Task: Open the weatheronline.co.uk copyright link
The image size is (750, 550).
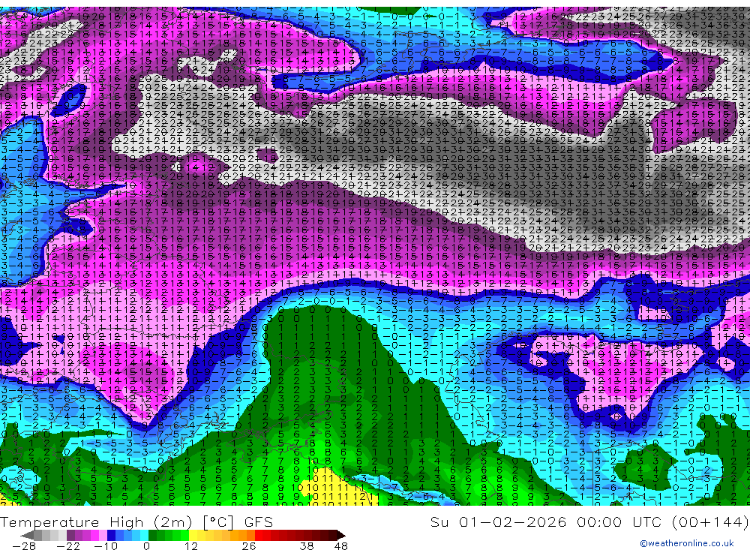Action: click(687, 543)
